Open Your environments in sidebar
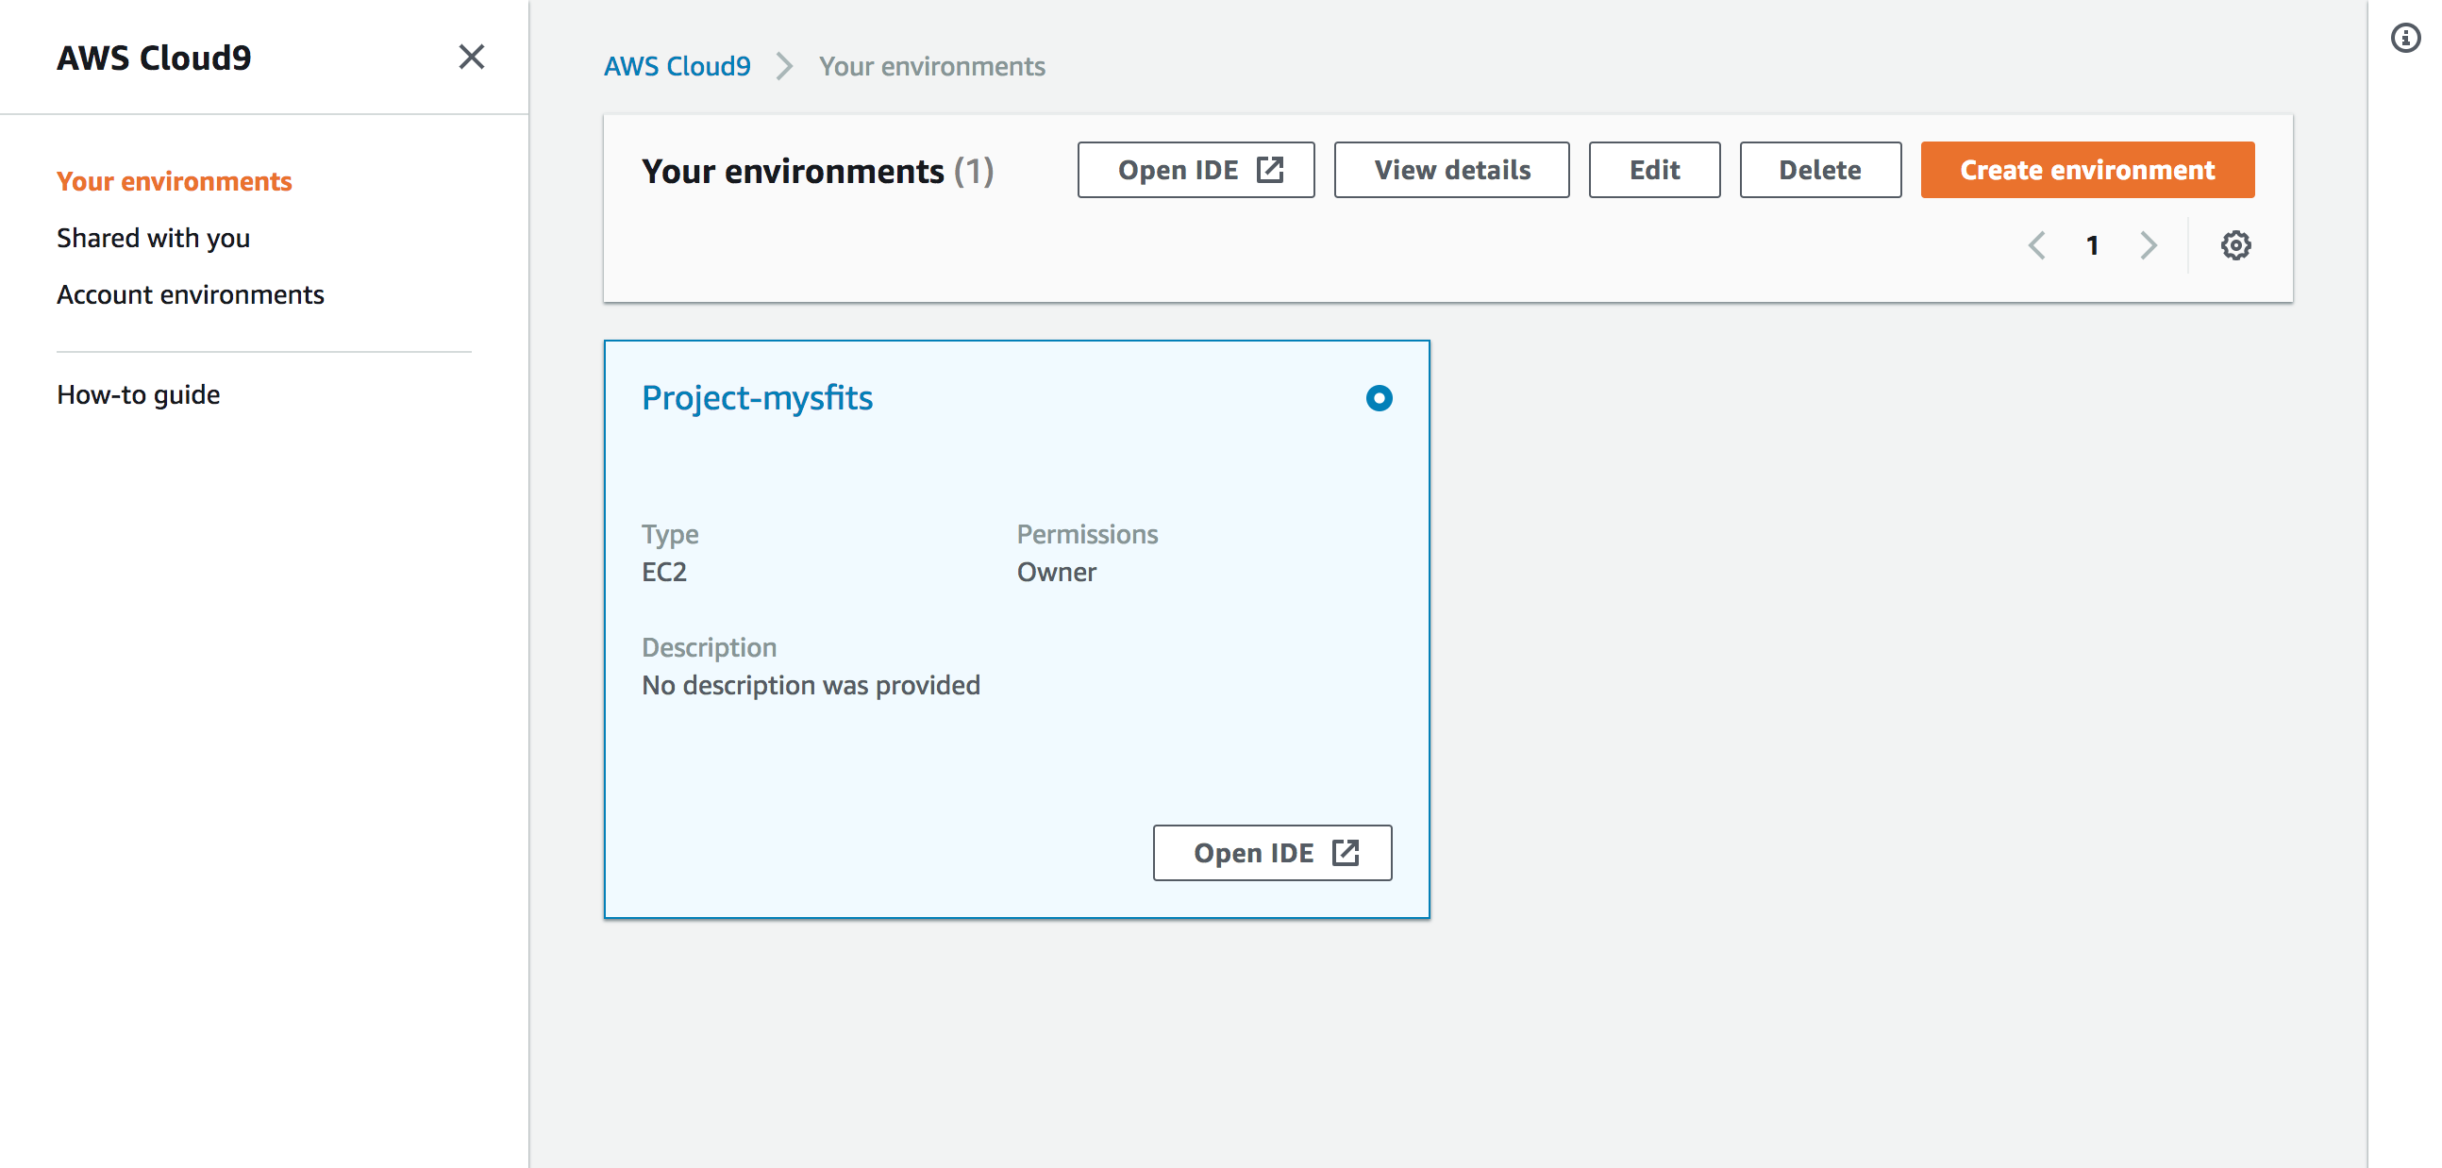2442x1168 pixels. 175,181
